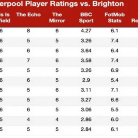Select the BBC Sport value 3.58

coord(86,60)
